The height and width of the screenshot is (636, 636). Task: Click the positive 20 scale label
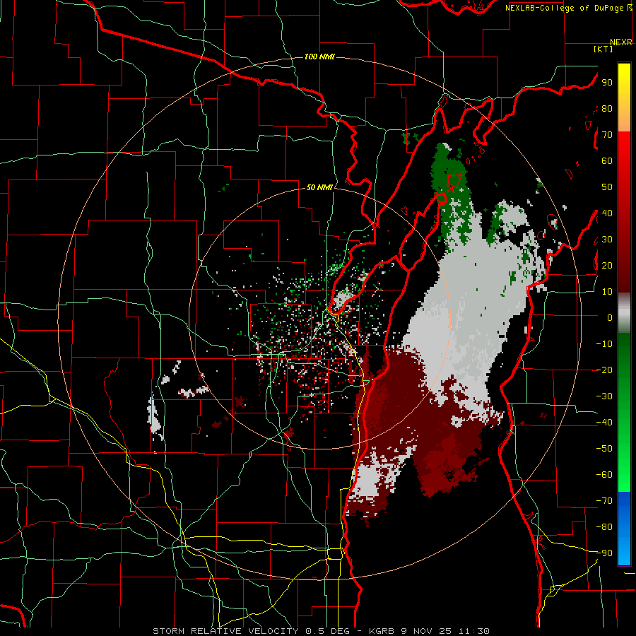pyautogui.click(x=607, y=266)
